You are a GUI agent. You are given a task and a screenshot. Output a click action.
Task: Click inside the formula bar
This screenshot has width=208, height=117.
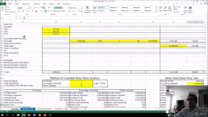(x=117, y=18)
